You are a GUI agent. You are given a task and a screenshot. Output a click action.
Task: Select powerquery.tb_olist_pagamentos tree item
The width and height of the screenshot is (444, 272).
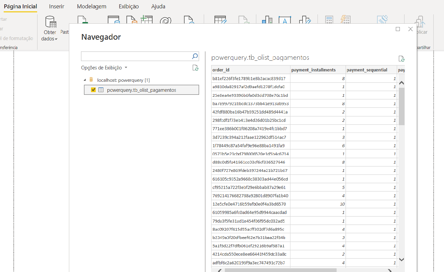point(142,90)
